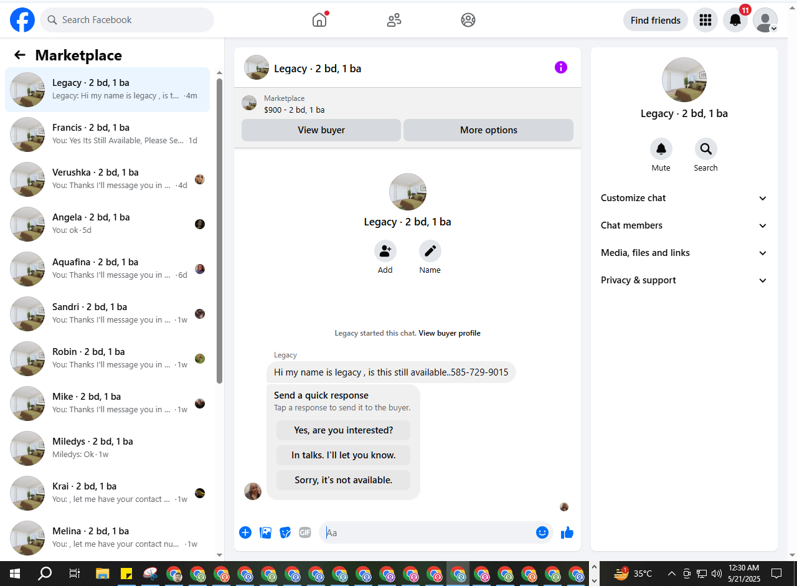Open conversation info purple icon
The image size is (797, 586).
(561, 67)
